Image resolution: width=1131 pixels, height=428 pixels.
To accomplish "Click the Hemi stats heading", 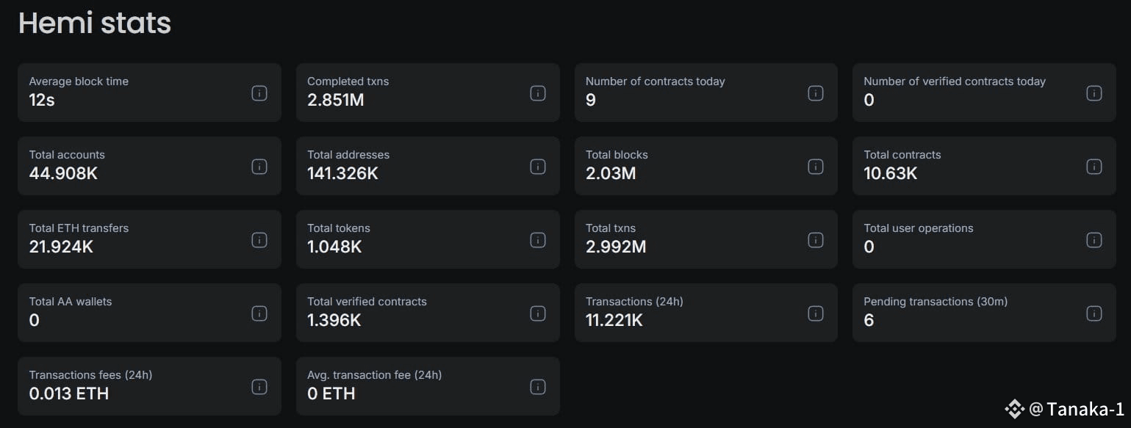I will click(95, 23).
